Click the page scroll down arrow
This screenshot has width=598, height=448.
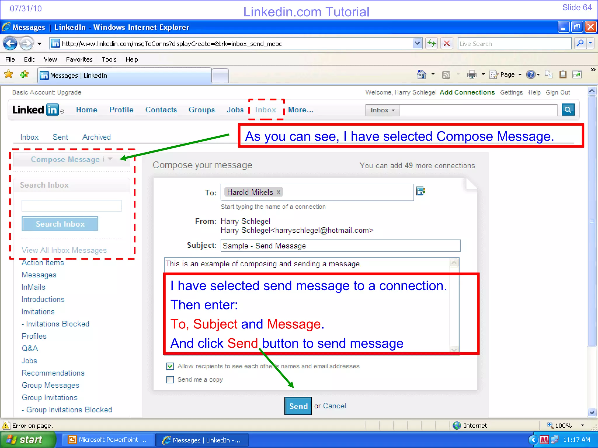pos(592,412)
